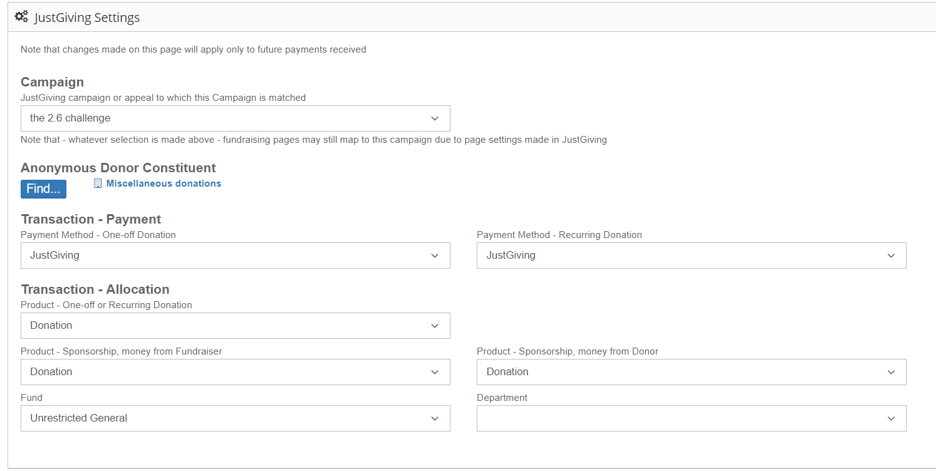The height and width of the screenshot is (471, 936).
Task: Open Product Sponsorship money from Donor dropdown
Action: [692, 372]
